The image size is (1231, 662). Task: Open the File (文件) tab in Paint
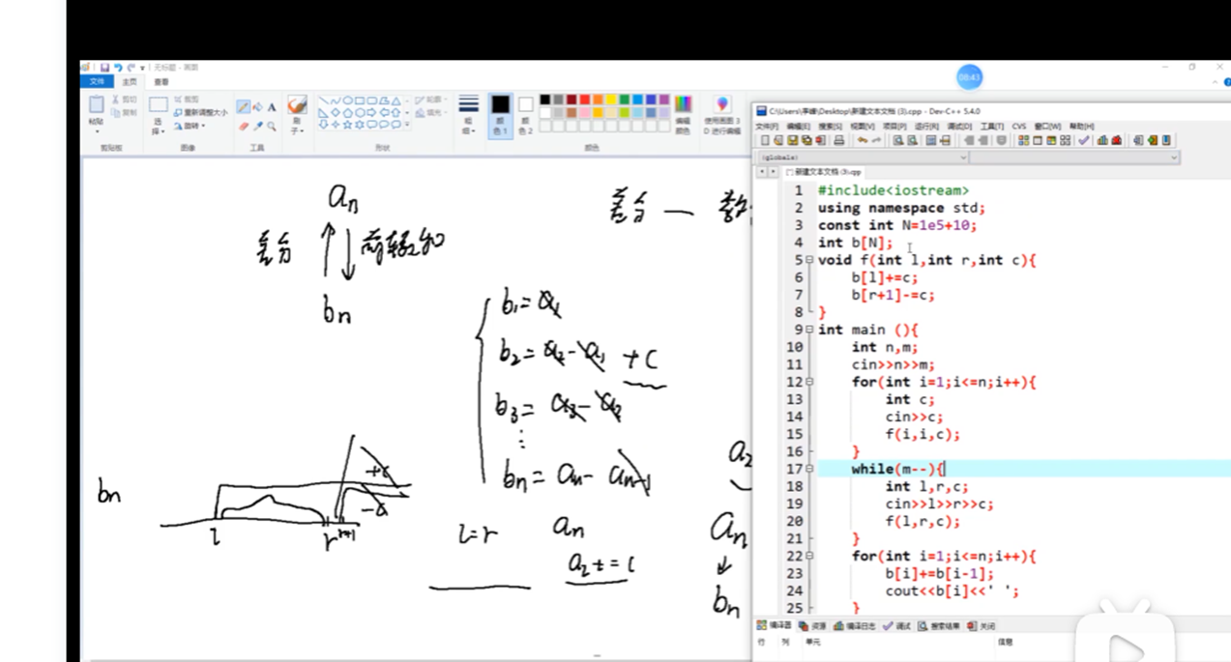click(97, 82)
